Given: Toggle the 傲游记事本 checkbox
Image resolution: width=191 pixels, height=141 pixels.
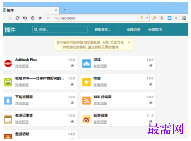Looking at the screenshot, I should click(72, 122).
